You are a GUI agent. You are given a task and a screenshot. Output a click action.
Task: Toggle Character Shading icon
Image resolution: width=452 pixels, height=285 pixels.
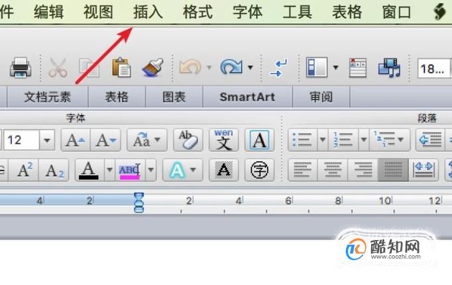point(224,170)
